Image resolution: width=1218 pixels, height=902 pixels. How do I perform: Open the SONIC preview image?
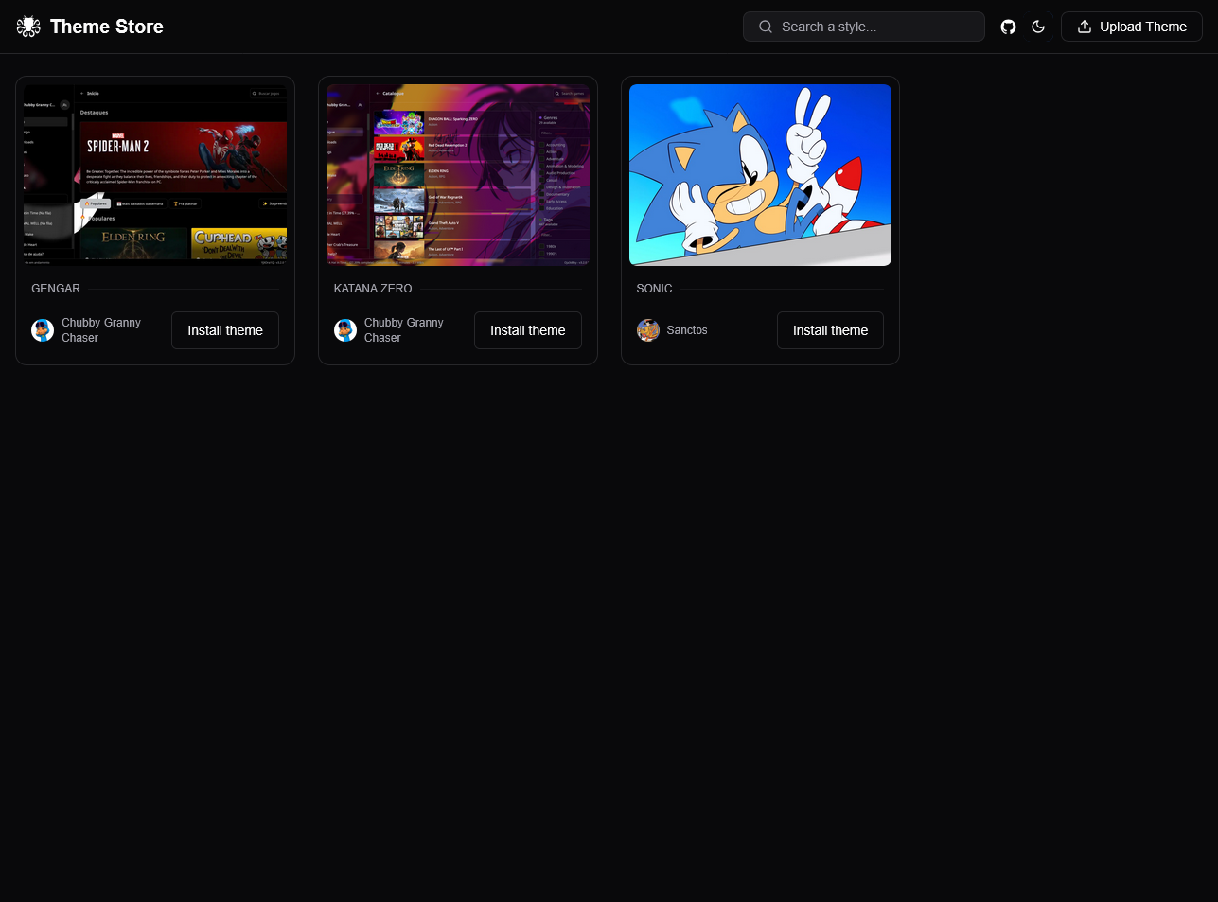click(760, 174)
